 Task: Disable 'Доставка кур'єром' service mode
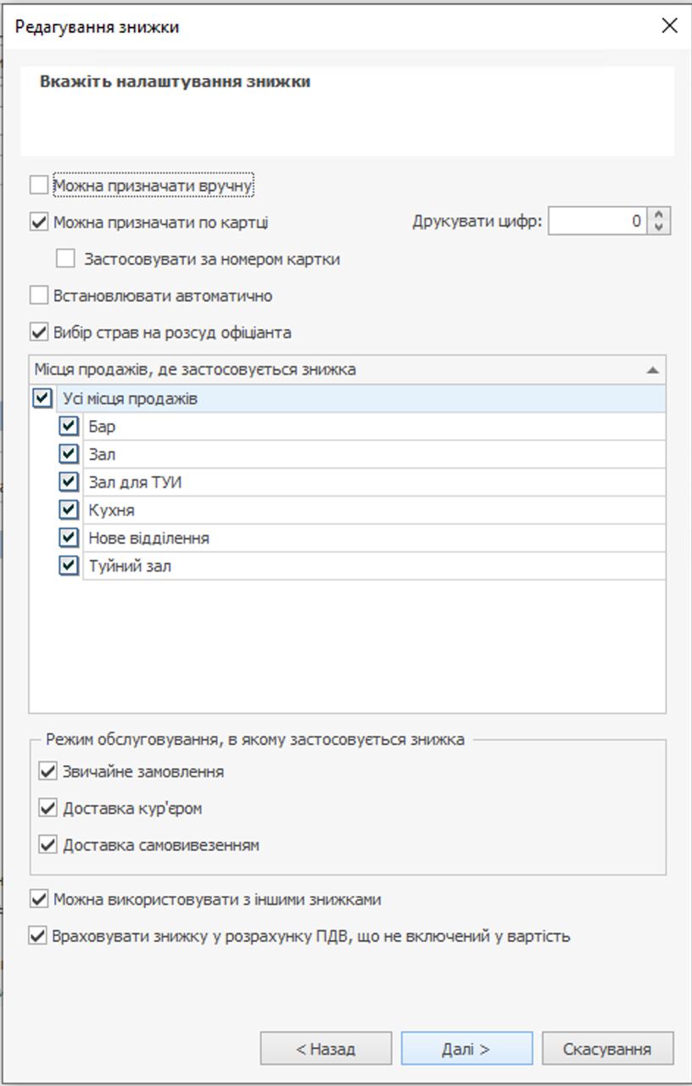(x=48, y=809)
